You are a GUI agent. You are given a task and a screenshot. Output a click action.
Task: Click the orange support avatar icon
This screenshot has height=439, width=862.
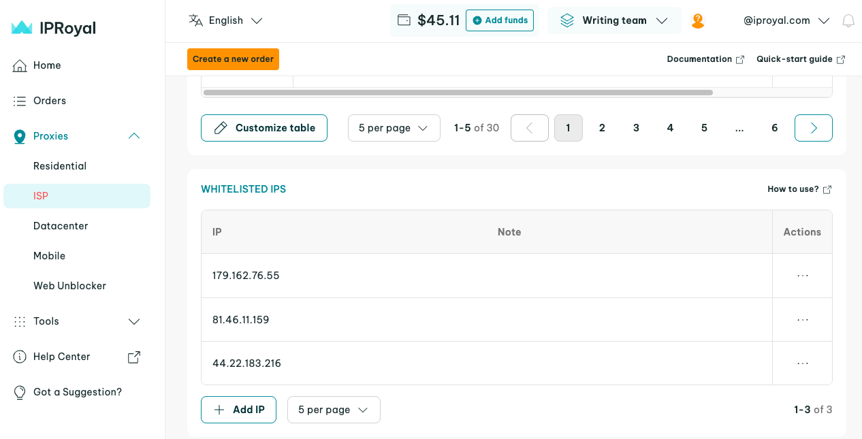[x=697, y=21]
